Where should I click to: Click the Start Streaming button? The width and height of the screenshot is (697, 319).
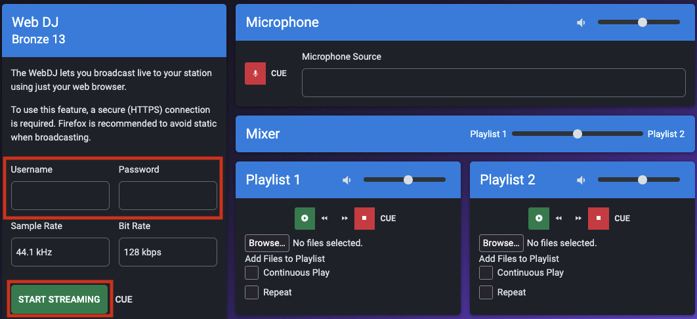[59, 299]
